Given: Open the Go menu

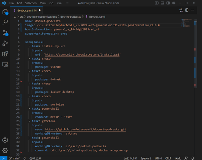Looking at the screenshot, I should click(x=51, y=3).
